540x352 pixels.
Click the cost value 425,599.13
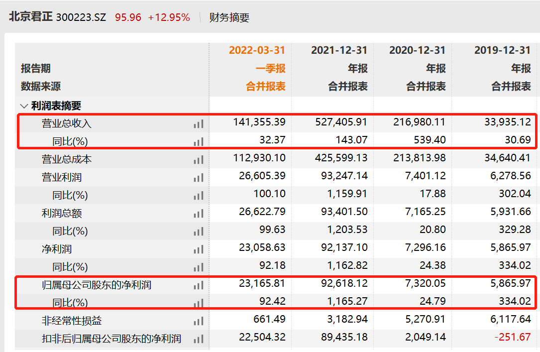coord(341,158)
